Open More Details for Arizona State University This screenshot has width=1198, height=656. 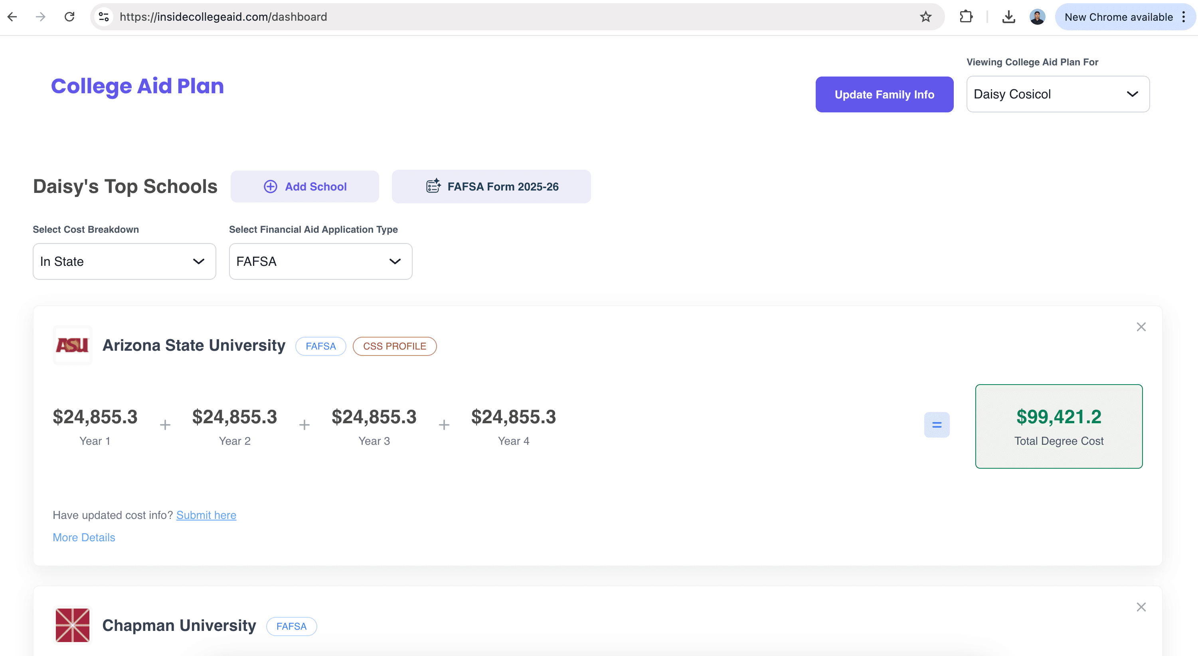pos(84,537)
